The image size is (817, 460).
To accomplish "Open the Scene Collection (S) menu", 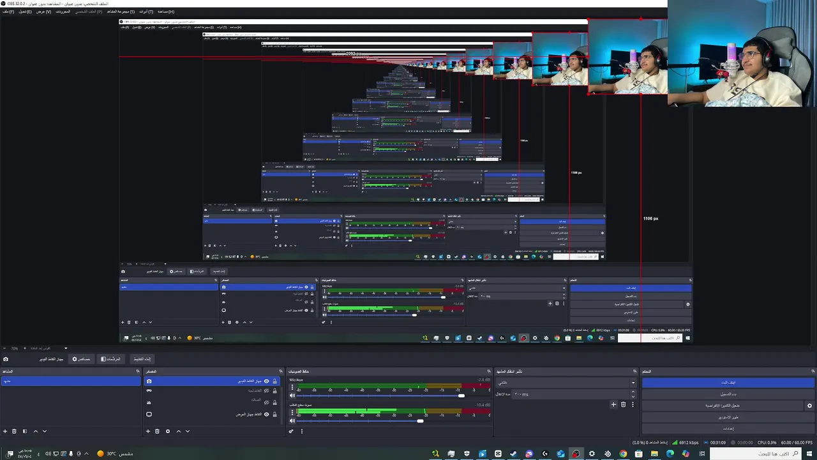I will pyautogui.click(x=121, y=11).
